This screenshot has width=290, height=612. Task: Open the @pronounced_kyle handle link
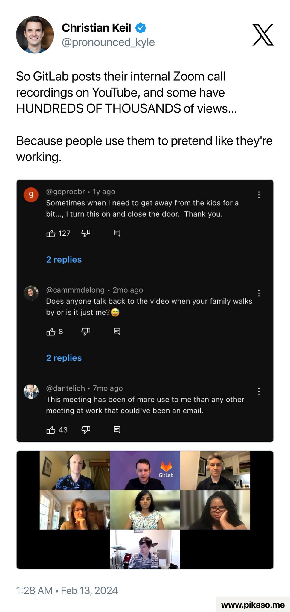108,42
